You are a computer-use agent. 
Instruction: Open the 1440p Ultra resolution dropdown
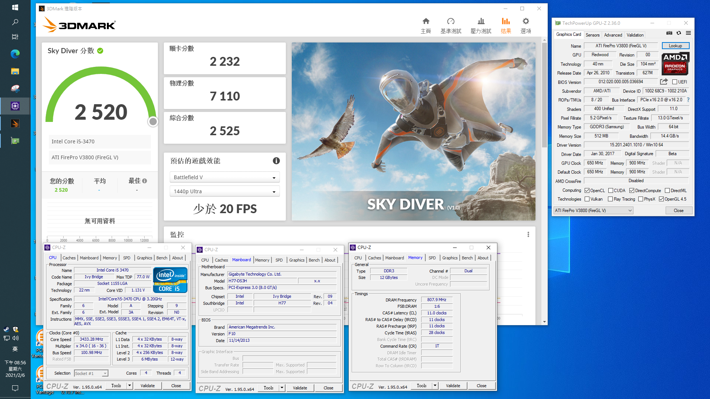click(224, 191)
